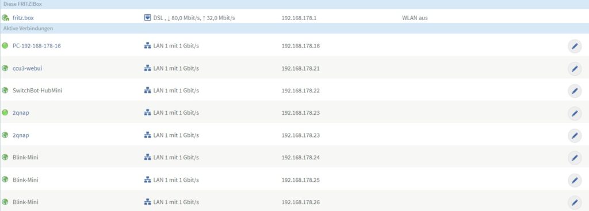Viewport: 589px width, 211px height.
Task: Click the IP address 192.168.178.1
Action: click(299, 18)
